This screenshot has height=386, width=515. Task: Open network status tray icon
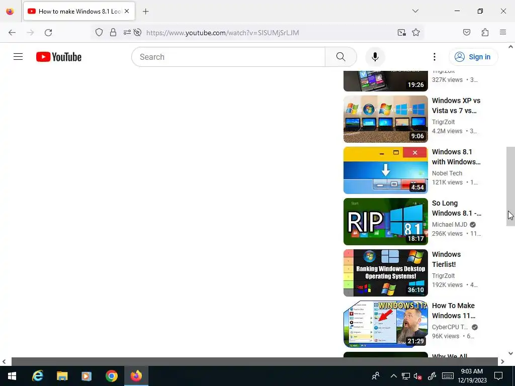[x=406, y=376]
